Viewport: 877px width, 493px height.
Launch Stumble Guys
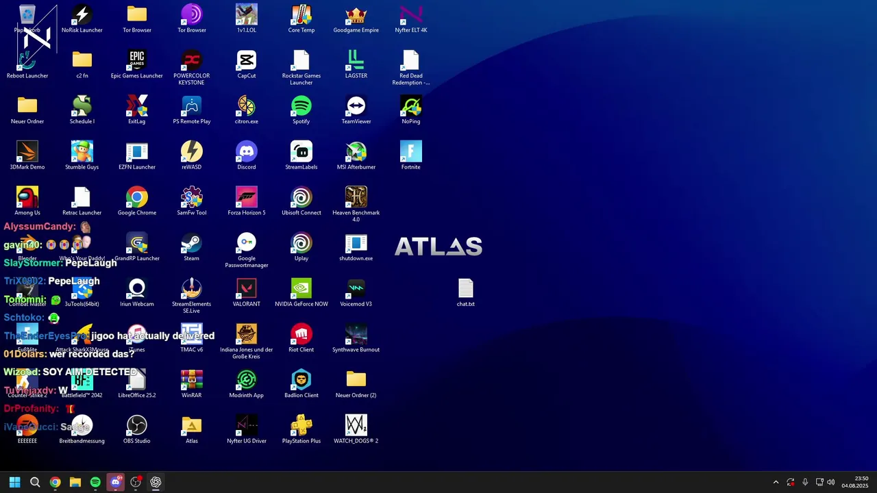pyautogui.click(x=82, y=155)
